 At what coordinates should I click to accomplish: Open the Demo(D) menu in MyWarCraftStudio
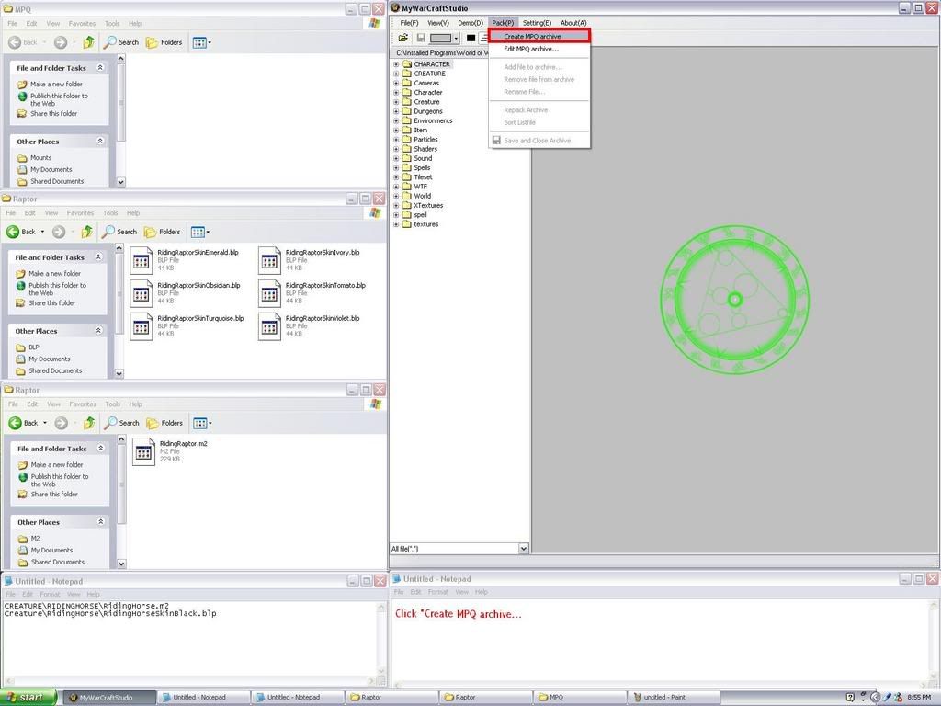[x=470, y=23]
